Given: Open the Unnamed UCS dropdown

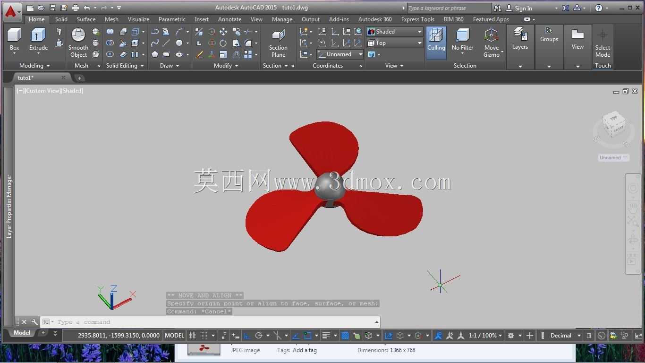Looking at the screenshot, I should point(340,54).
